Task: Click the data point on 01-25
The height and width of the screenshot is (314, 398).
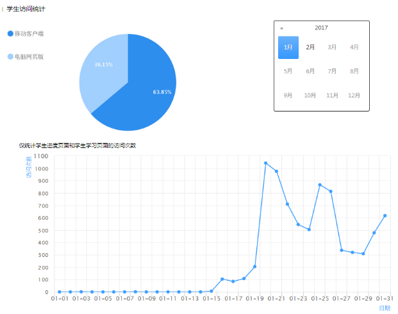Action: (320, 185)
